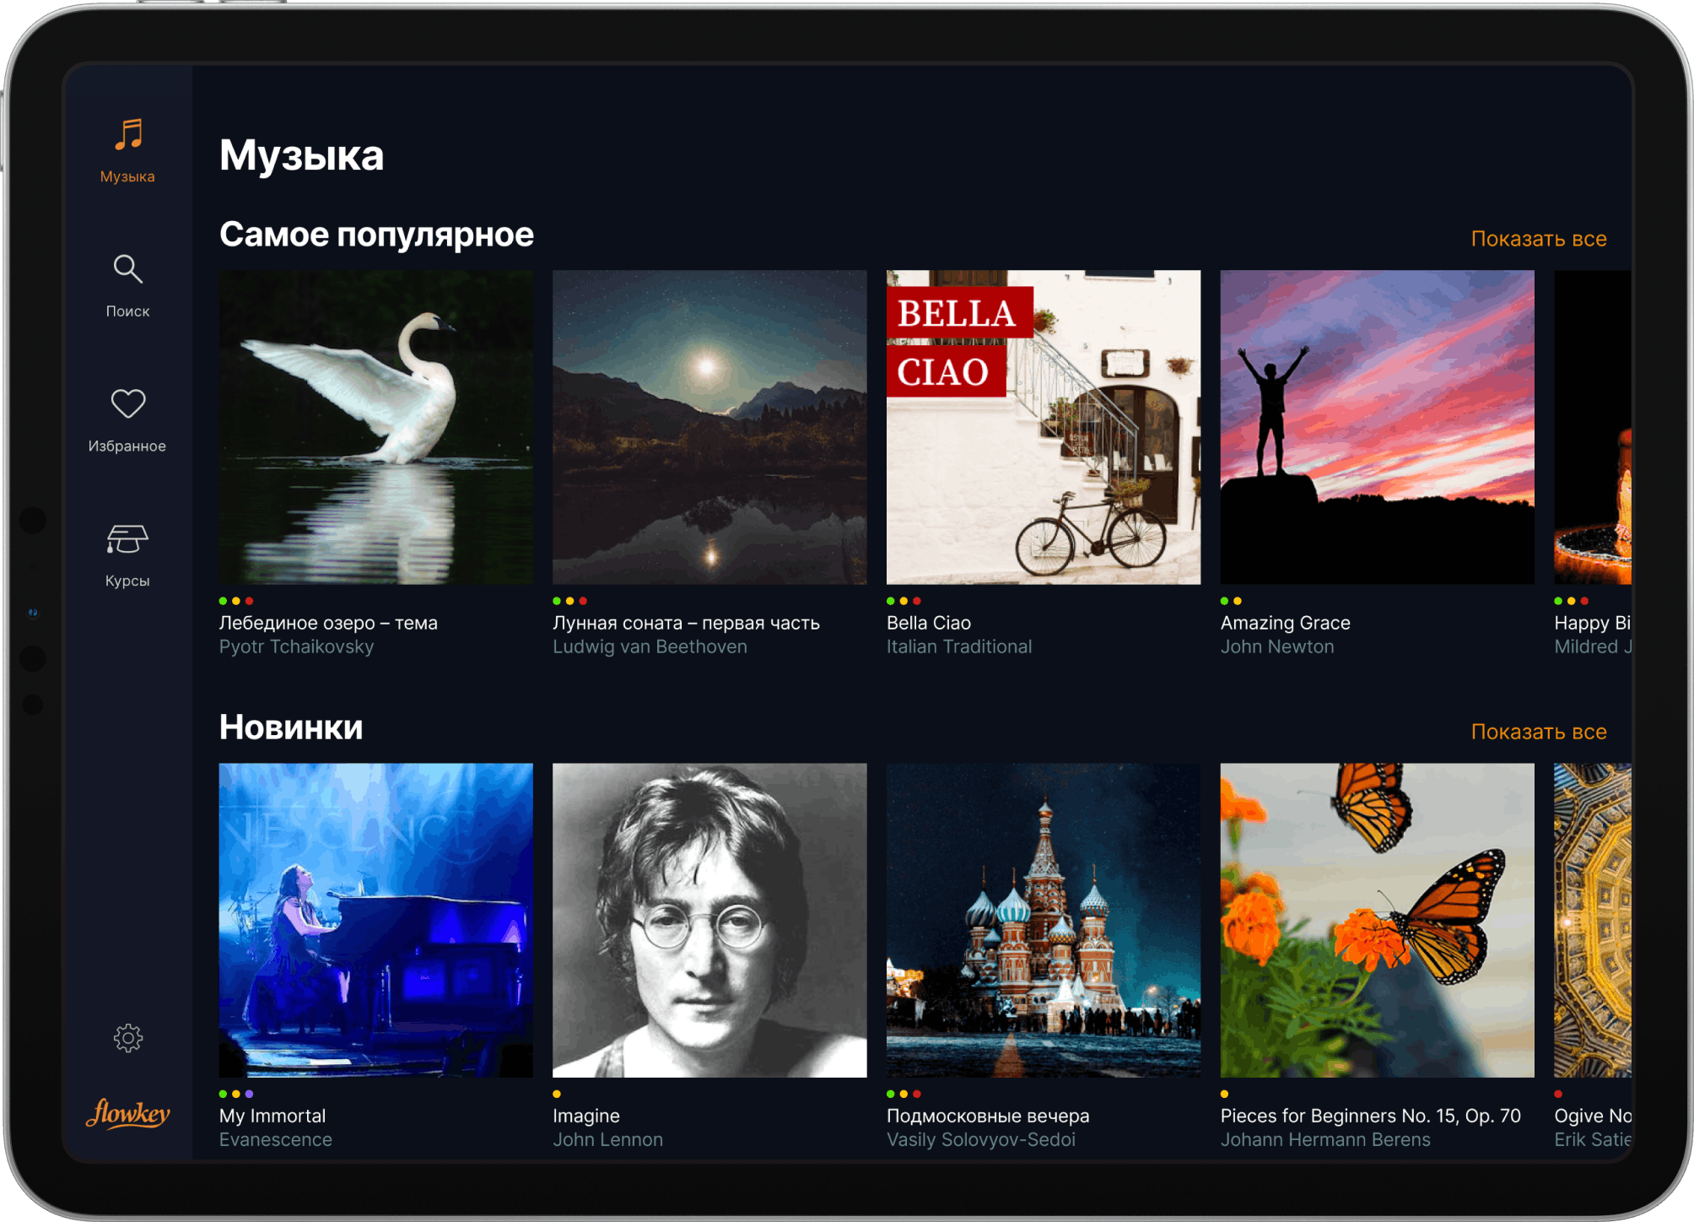1694x1222 pixels.
Task: Click the Amazing Grace song title
Action: (x=1285, y=623)
